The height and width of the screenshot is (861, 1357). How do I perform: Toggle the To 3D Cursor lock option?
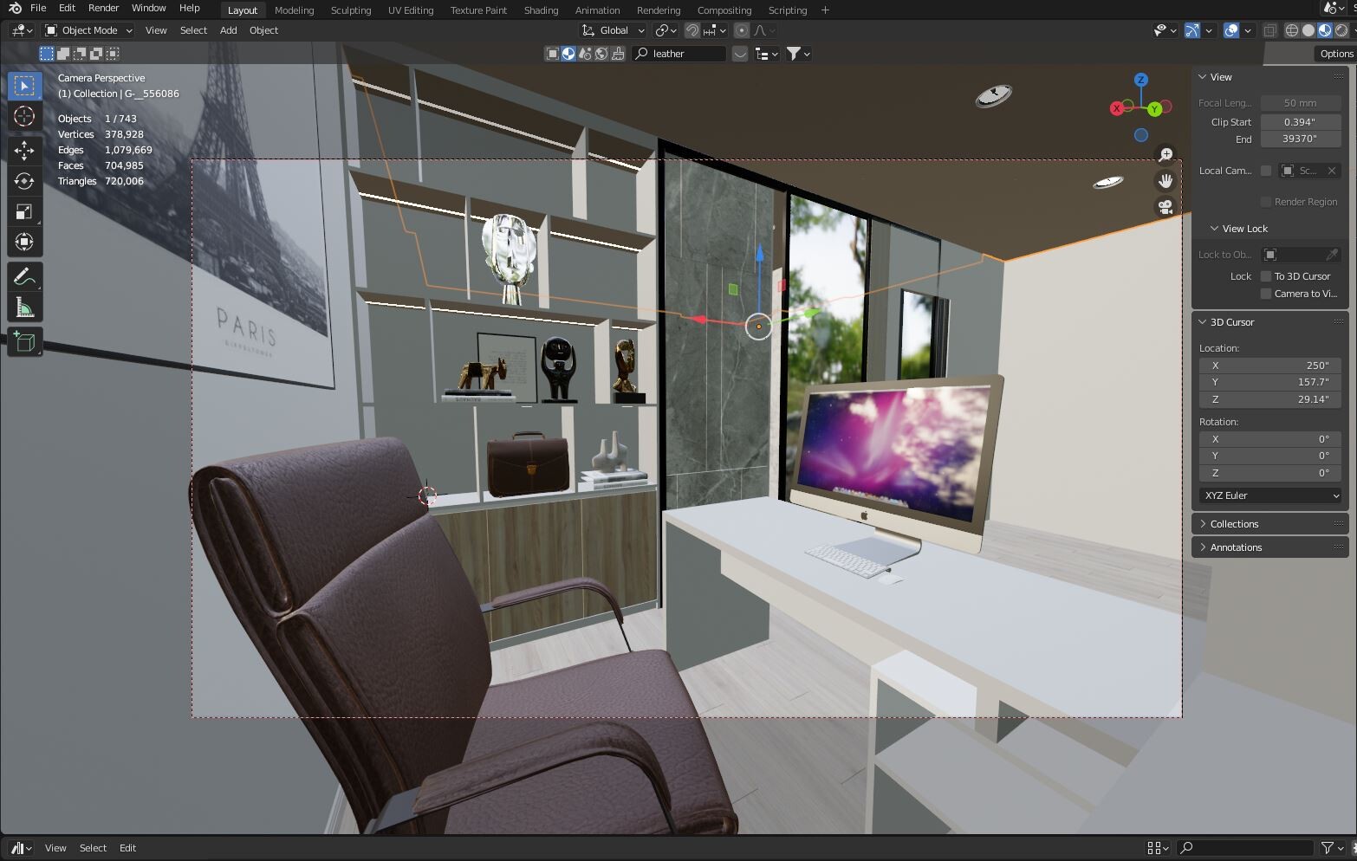(x=1266, y=275)
